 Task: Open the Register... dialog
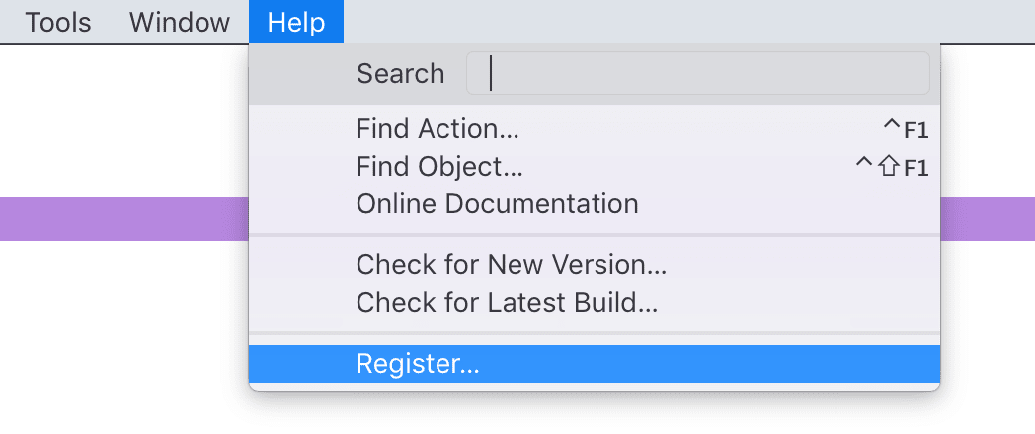point(418,364)
